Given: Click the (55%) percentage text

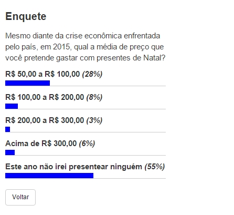Looking at the screenshot, I should 155,167.
